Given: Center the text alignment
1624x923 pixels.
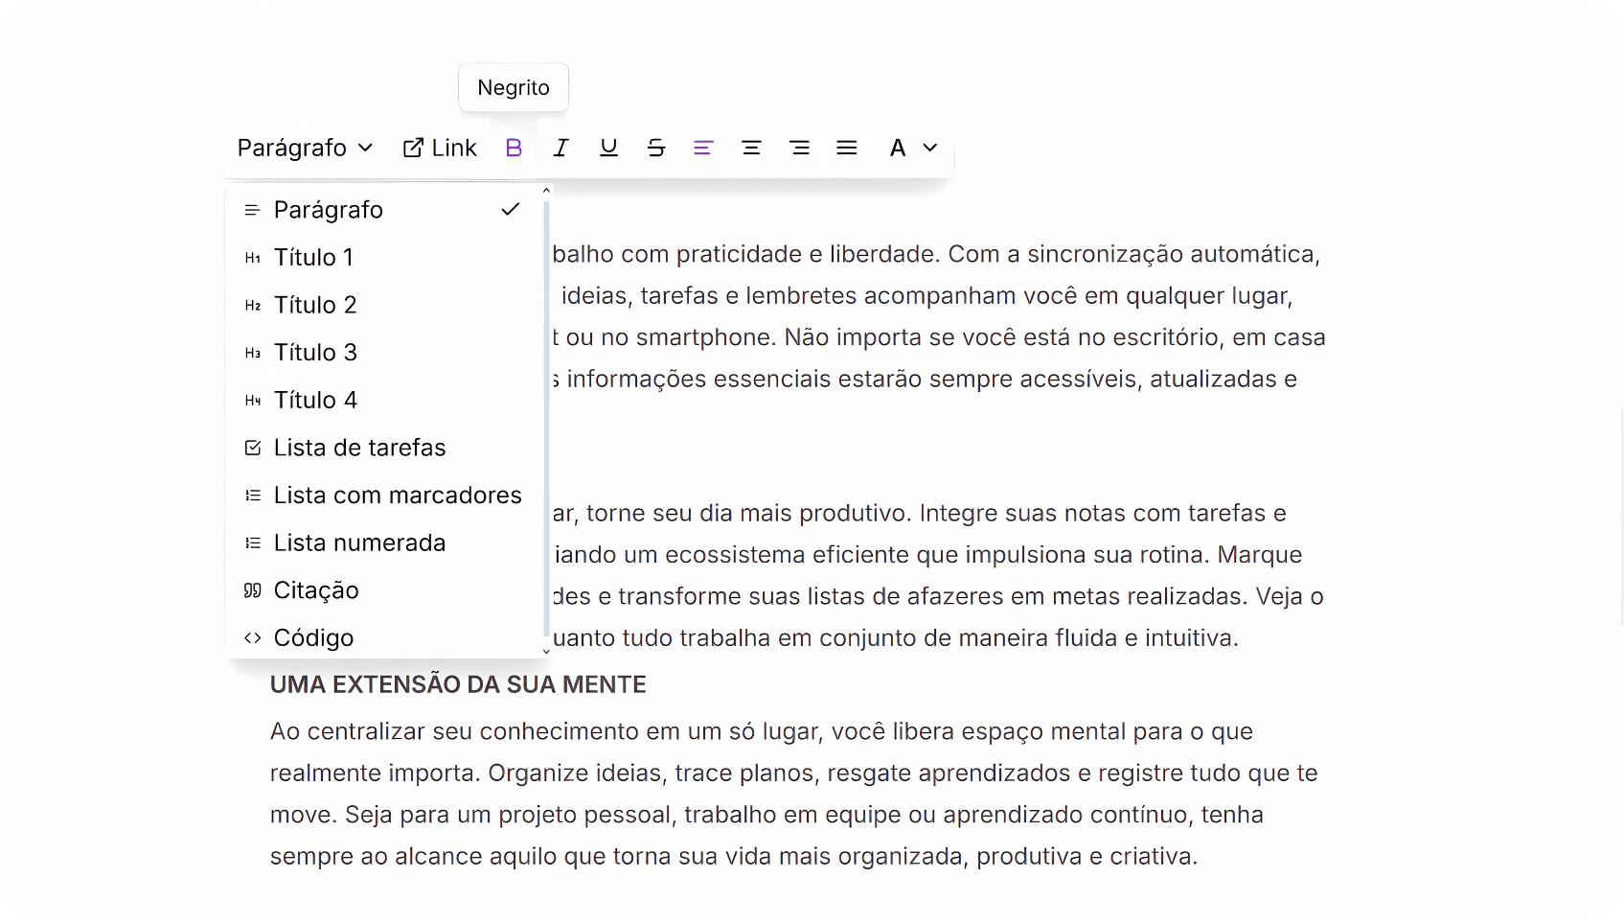Looking at the screenshot, I should coord(752,148).
